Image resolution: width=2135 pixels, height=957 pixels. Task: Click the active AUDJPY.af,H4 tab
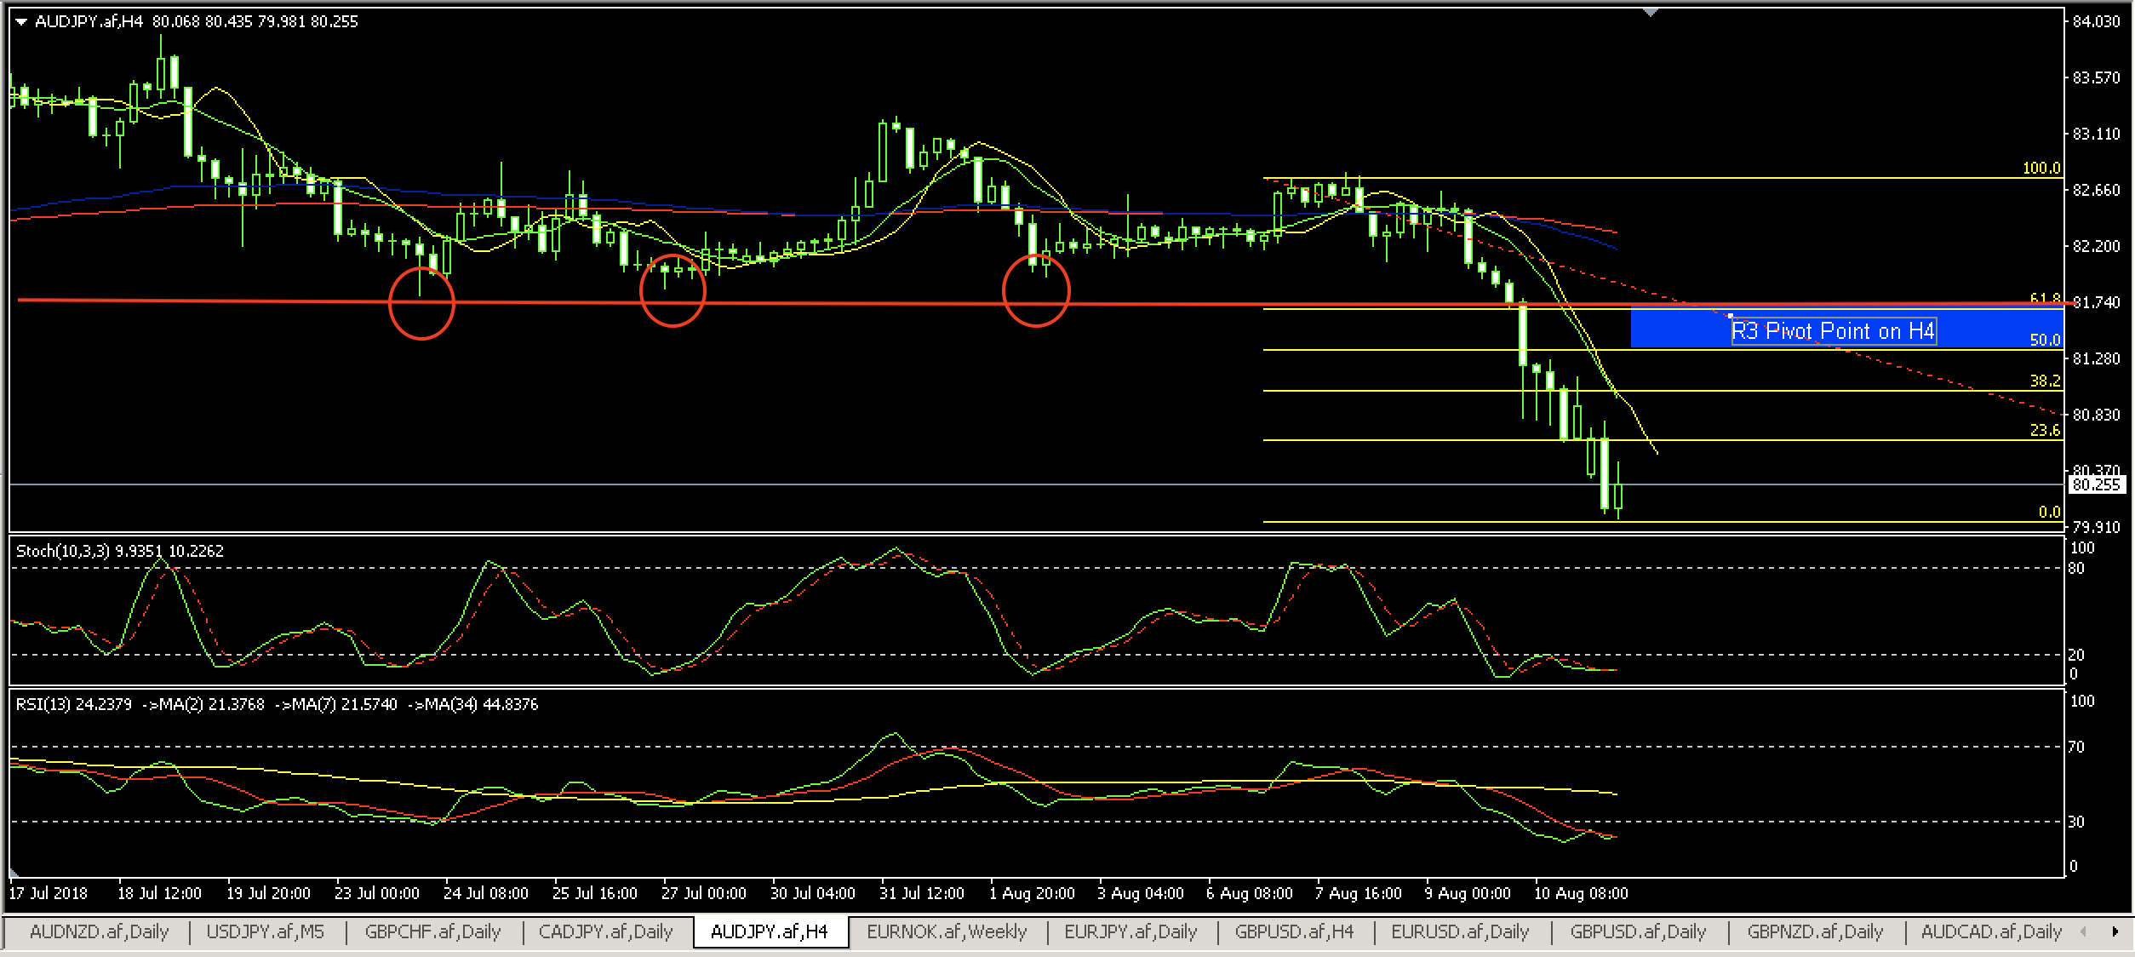coord(769,931)
